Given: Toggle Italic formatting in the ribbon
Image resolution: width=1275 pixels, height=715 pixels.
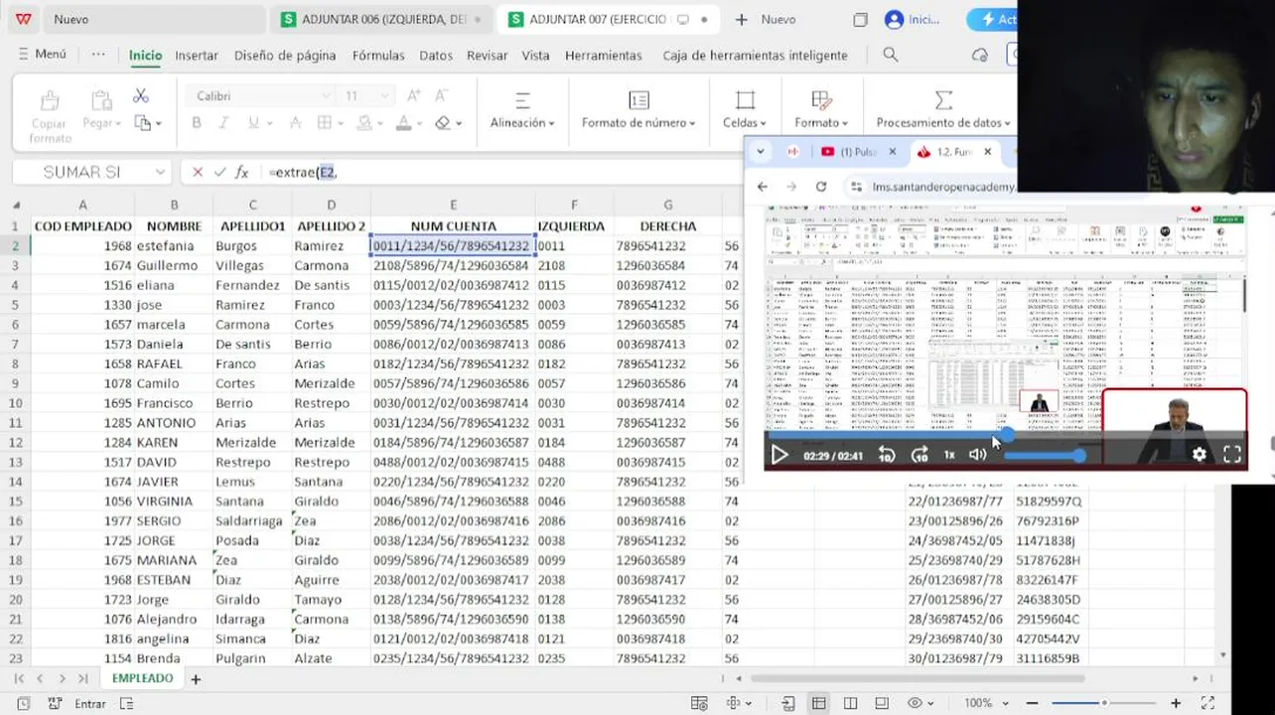Looking at the screenshot, I should tap(224, 123).
